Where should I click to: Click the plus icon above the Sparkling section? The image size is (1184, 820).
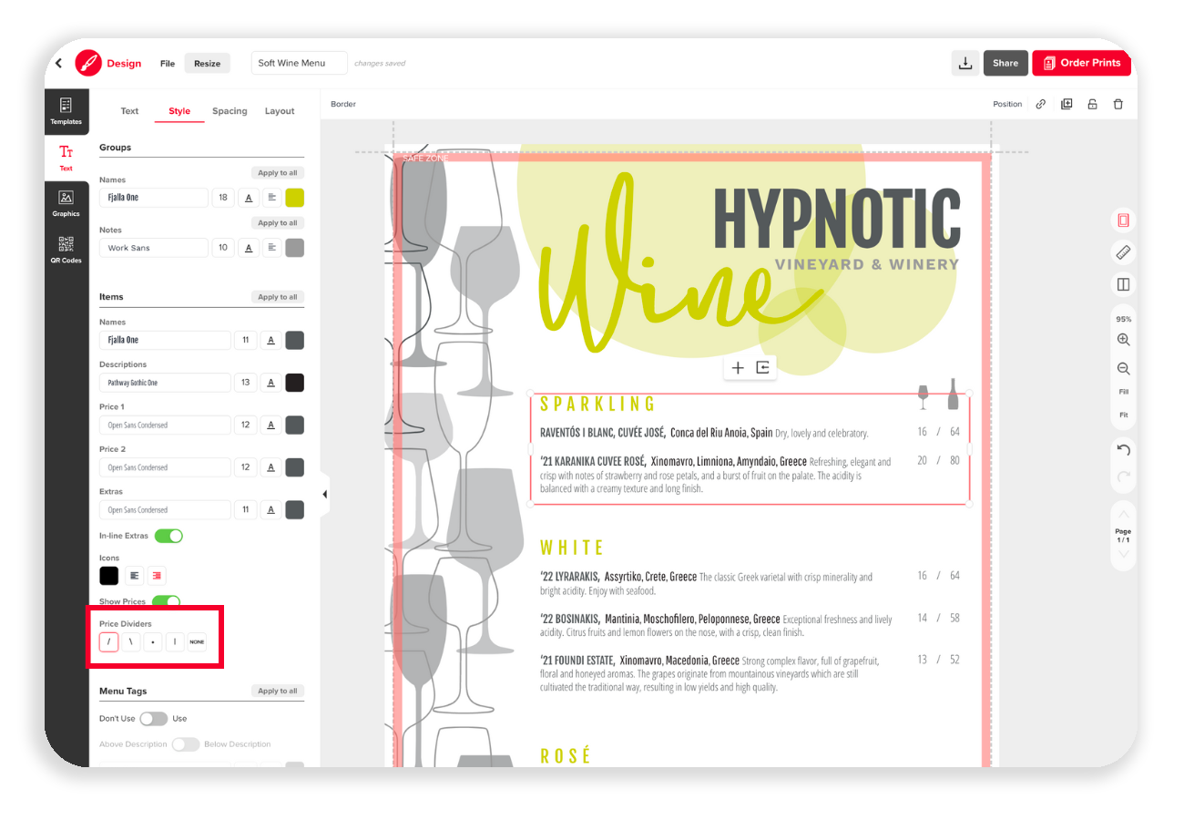click(x=738, y=368)
